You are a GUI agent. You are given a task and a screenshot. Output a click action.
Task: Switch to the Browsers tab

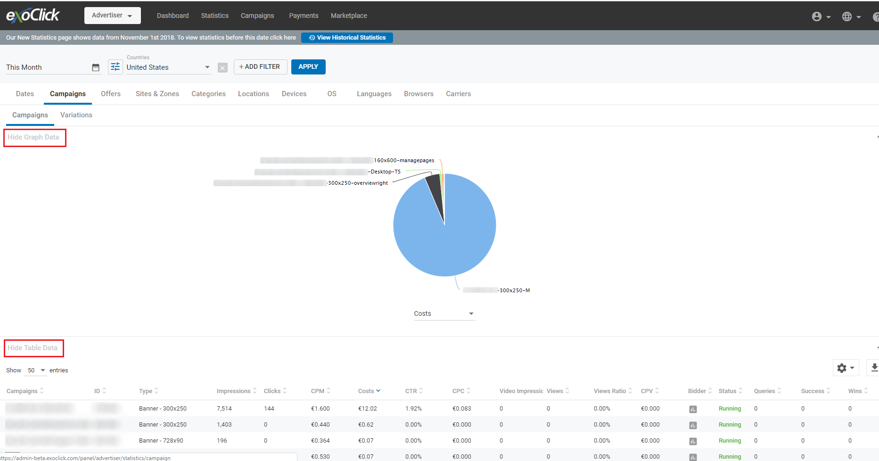[x=419, y=94]
